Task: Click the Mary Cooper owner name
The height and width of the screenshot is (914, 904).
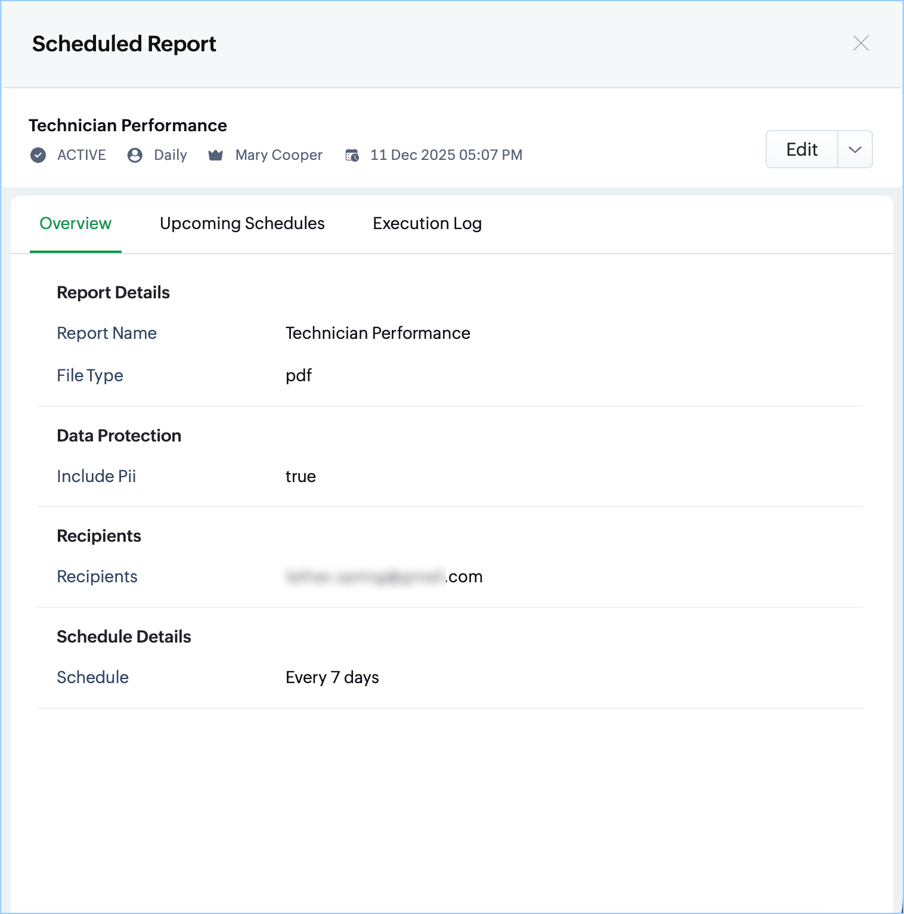Action: pos(278,155)
